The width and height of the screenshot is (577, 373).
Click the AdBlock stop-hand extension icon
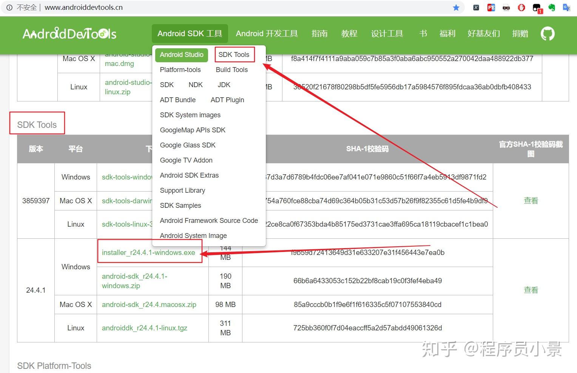click(x=521, y=7)
